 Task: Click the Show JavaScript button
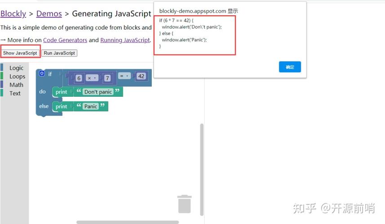click(20, 53)
